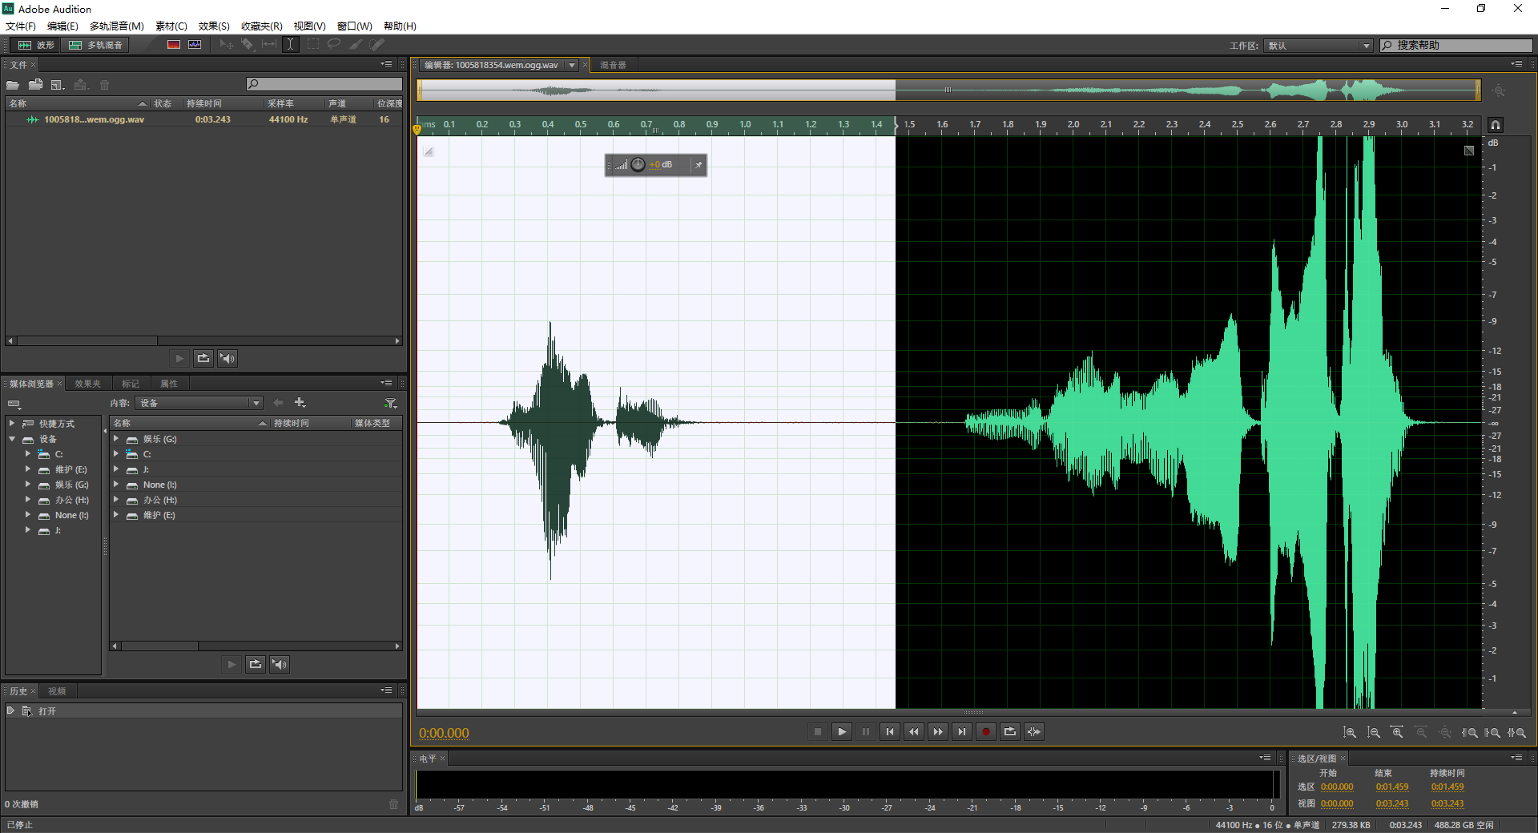The image size is (1538, 833).
Task: Click Fast Forward button
Action: pos(938,731)
